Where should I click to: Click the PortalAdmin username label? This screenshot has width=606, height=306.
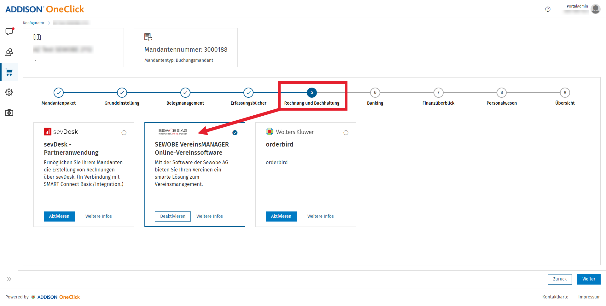577,6
